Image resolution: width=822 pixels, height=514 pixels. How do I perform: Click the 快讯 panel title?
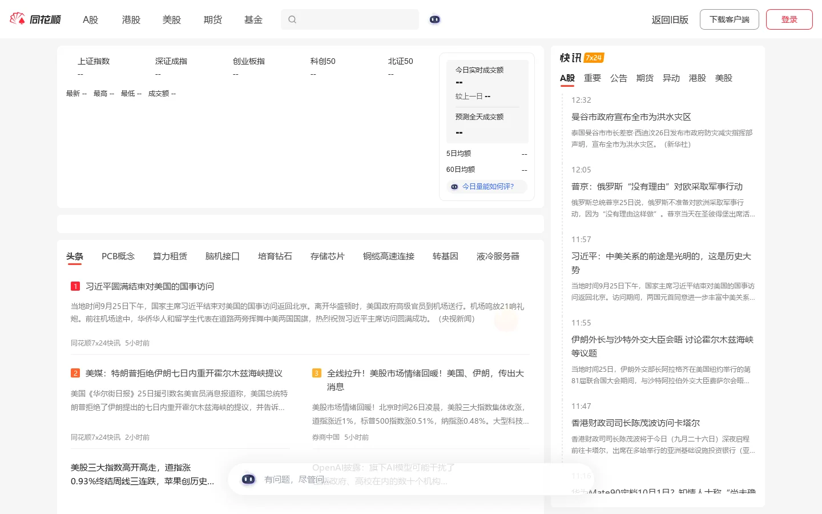point(571,58)
